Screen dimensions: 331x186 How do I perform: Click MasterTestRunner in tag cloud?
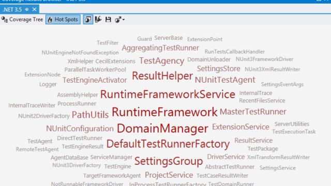coord(253,112)
